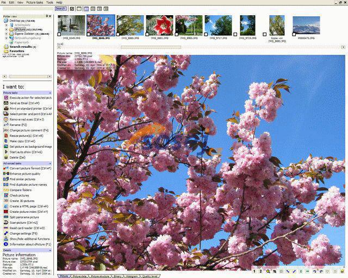Click the '1' icon in bottom toolbar
Screen dimensions: 348x278
pos(254,271)
